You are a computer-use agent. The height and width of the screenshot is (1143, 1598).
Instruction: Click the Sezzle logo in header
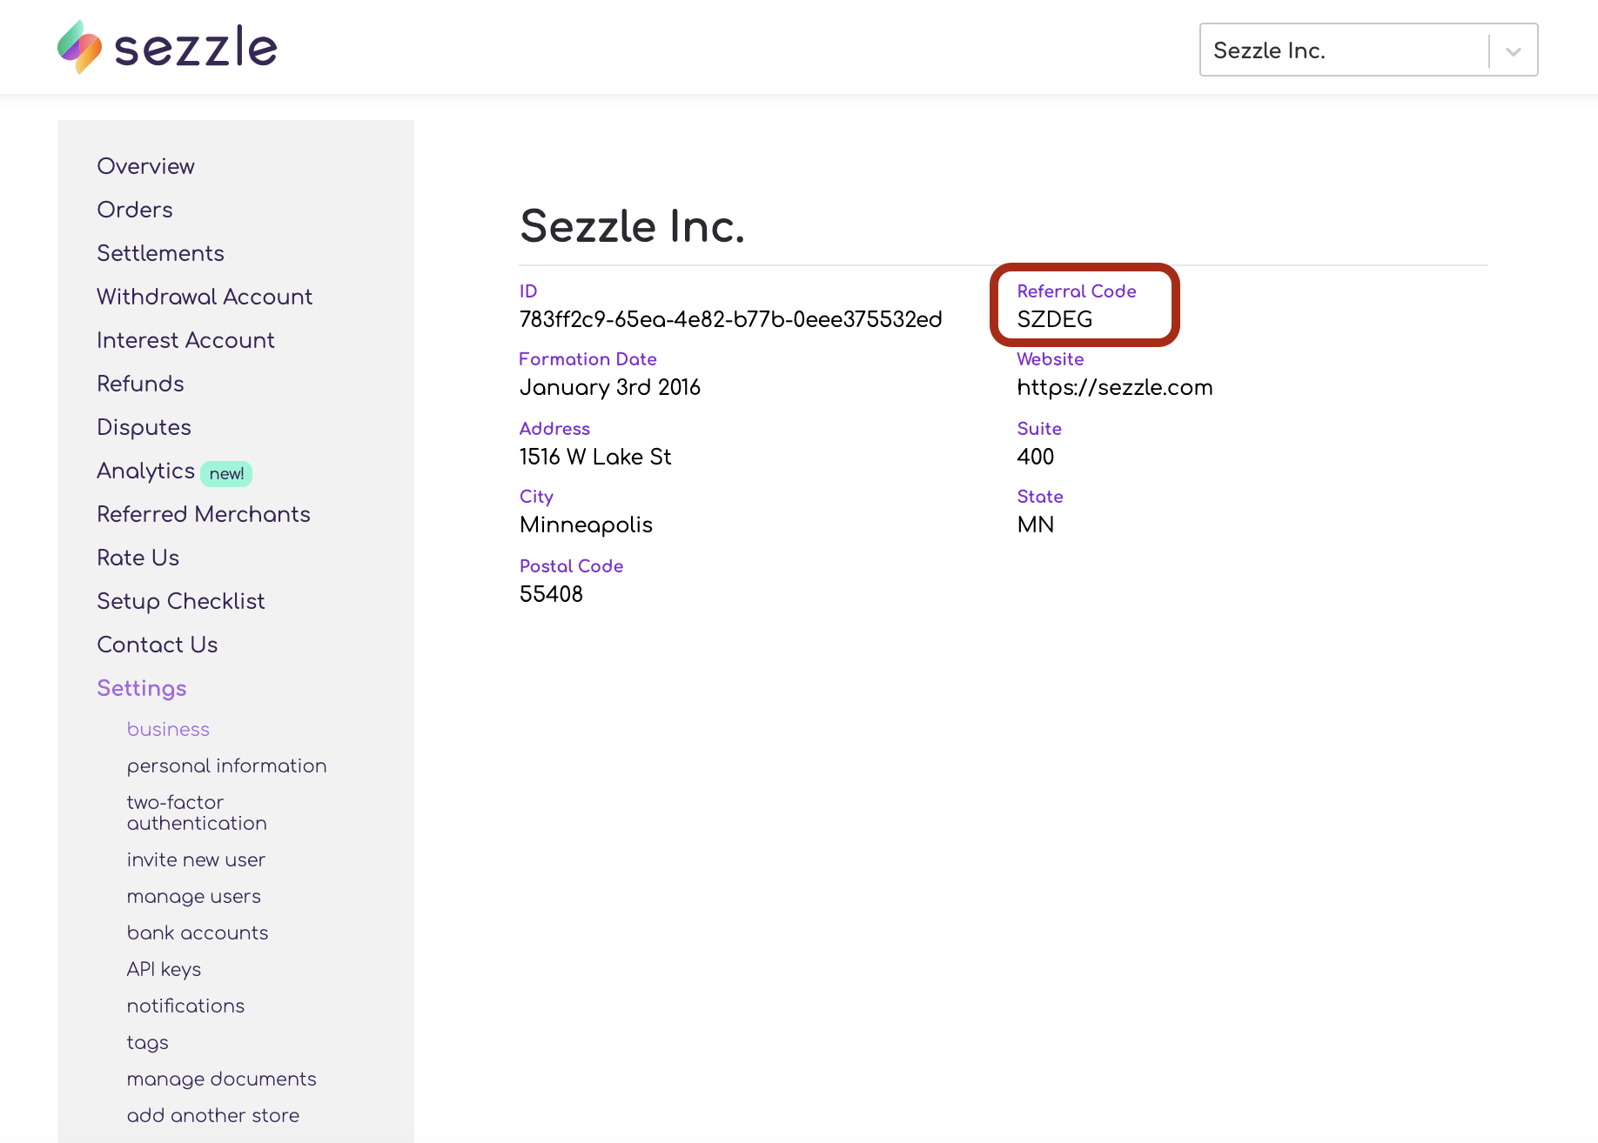(x=167, y=47)
